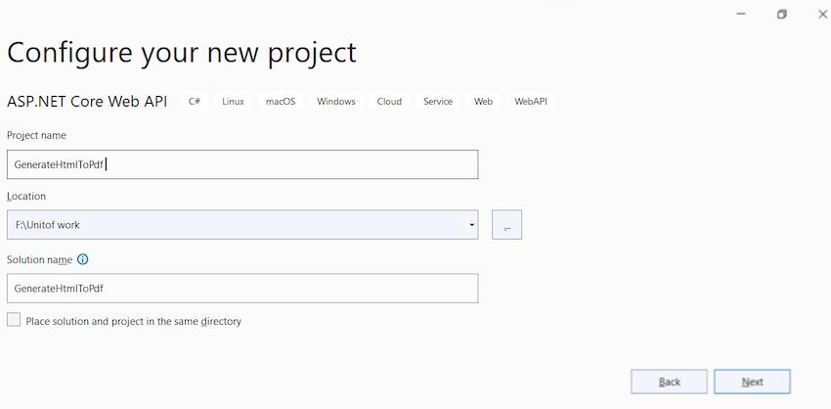Maximize the configuration dialog window
Screen dimensions: 831x409
tap(782, 14)
